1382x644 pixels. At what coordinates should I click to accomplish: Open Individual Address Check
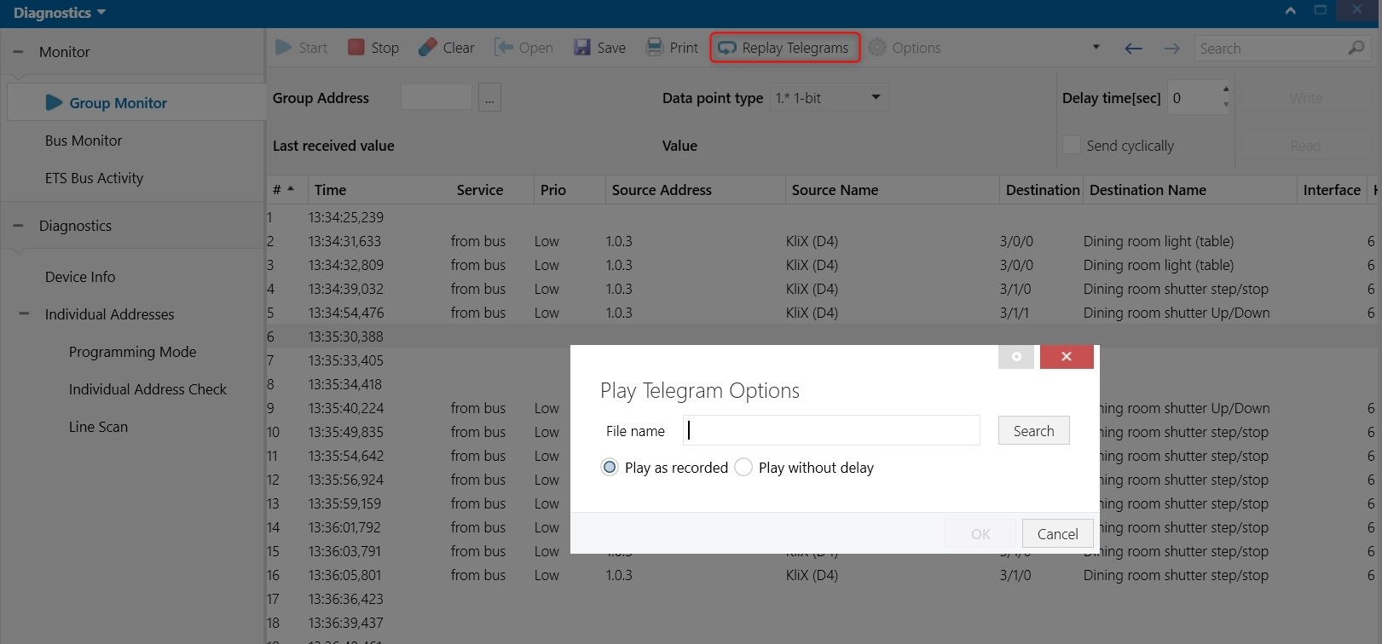(147, 389)
